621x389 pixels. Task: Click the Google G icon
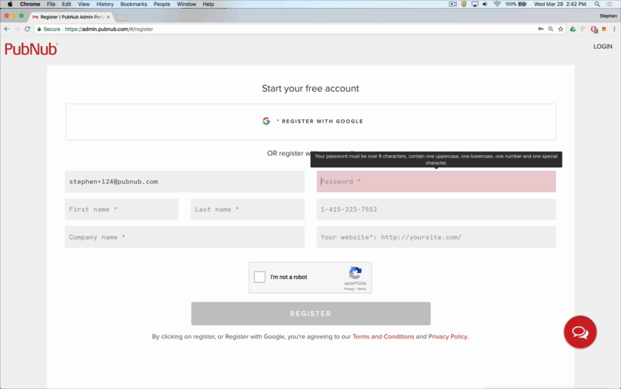[x=266, y=121]
